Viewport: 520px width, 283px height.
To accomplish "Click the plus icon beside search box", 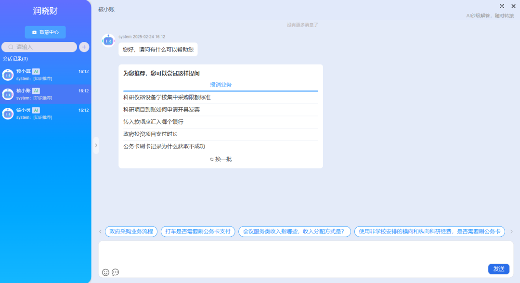I will pyautogui.click(x=84, y=47).
